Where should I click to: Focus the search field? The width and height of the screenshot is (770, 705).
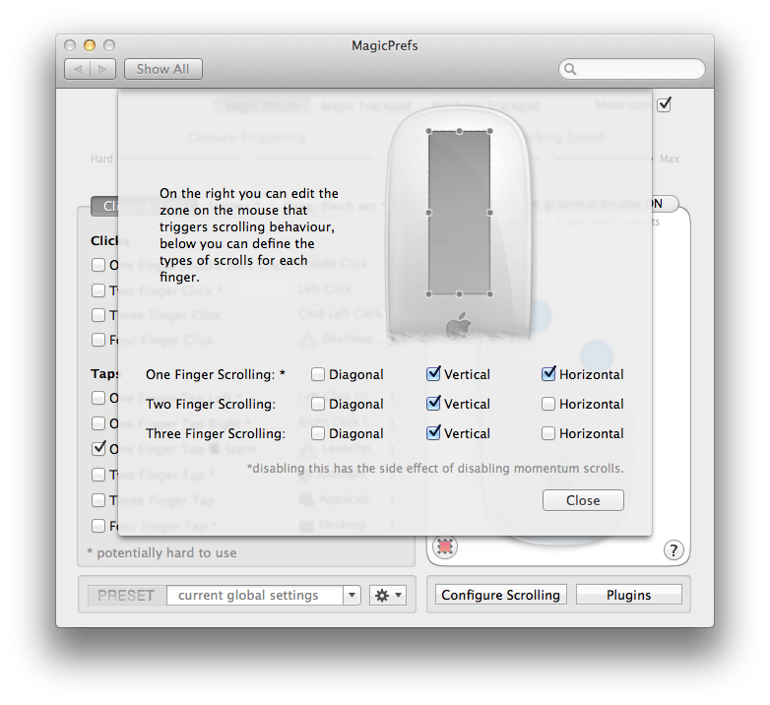(x=632, y=69)
